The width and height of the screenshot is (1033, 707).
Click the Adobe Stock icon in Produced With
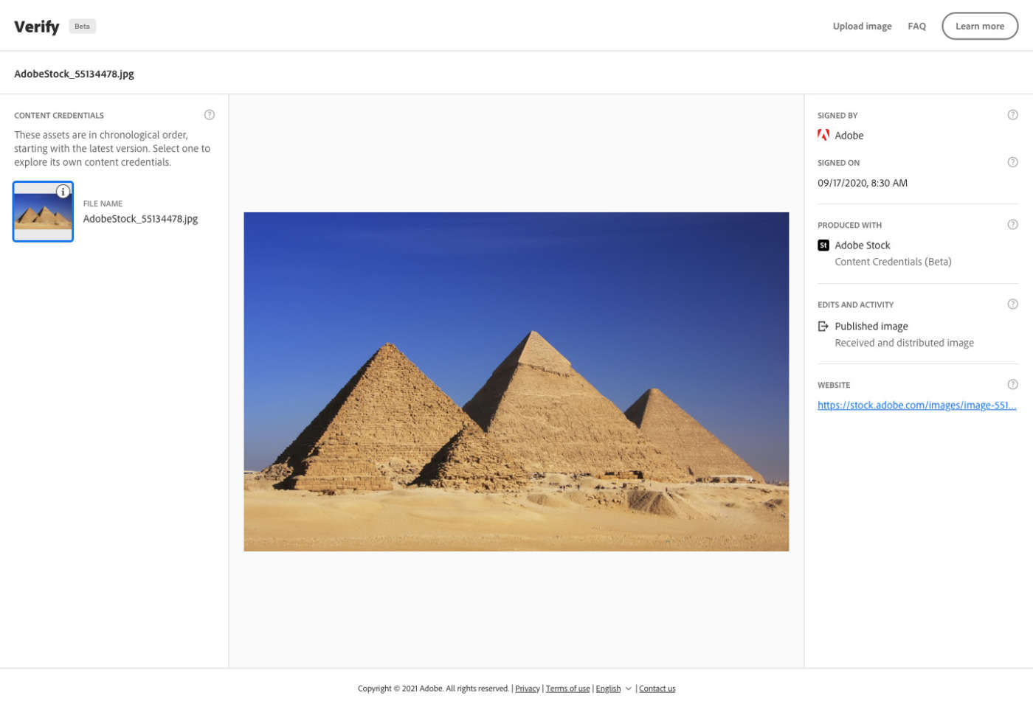pos(823,245)
